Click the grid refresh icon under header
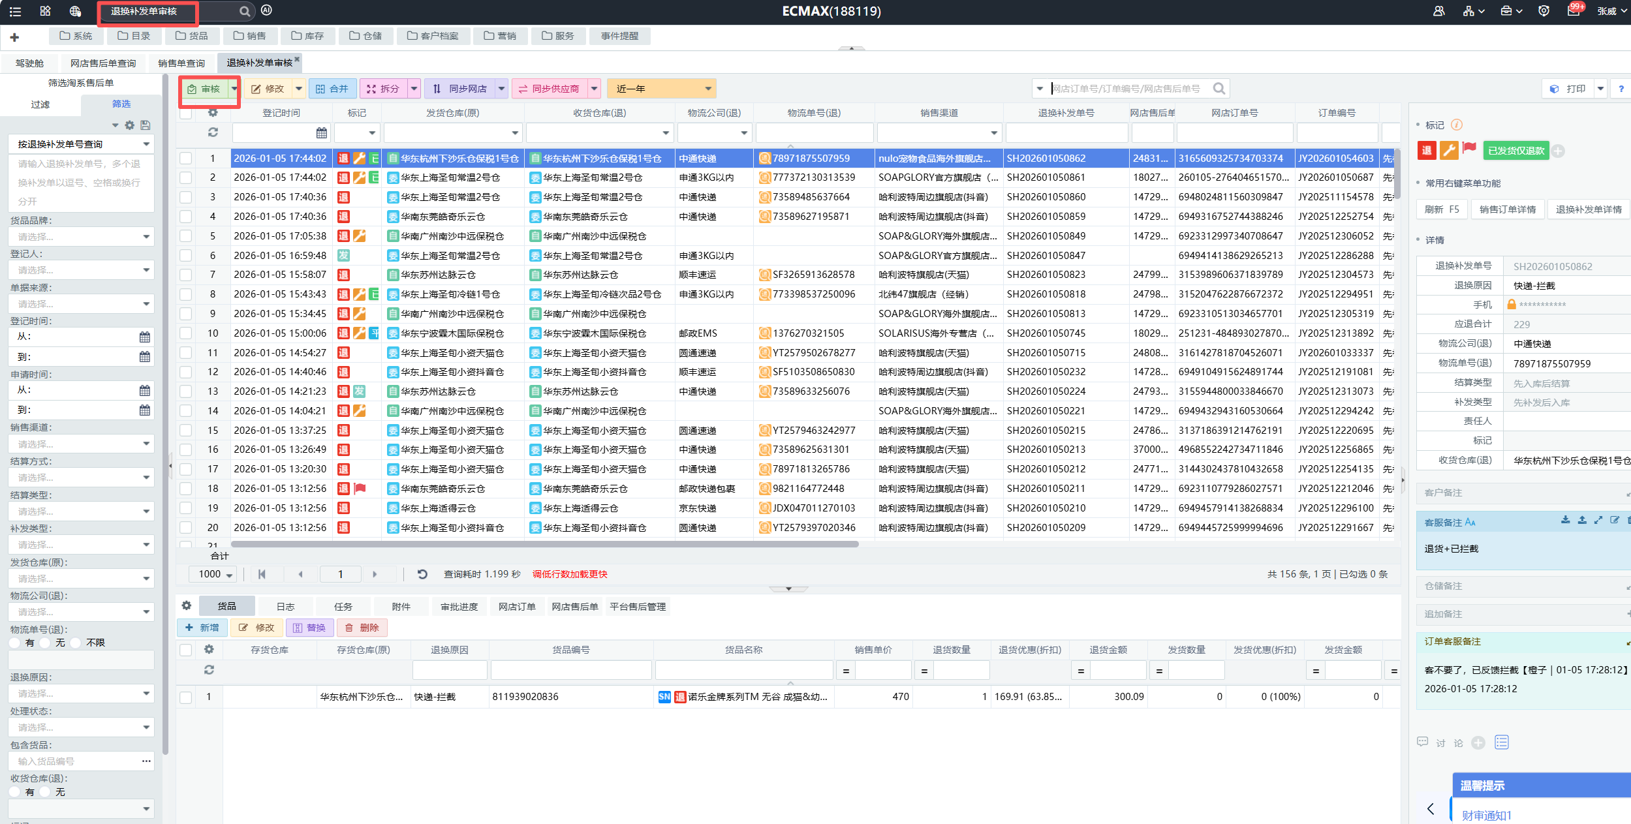 [x=213, y=132]
